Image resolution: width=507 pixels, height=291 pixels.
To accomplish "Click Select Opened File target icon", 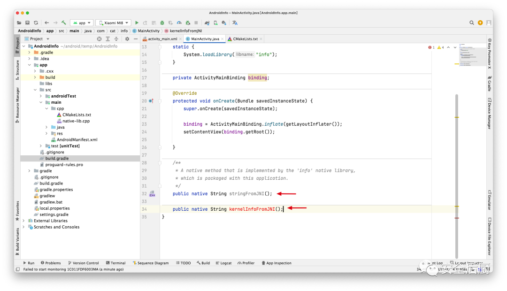I will click(x=99, y=39).
